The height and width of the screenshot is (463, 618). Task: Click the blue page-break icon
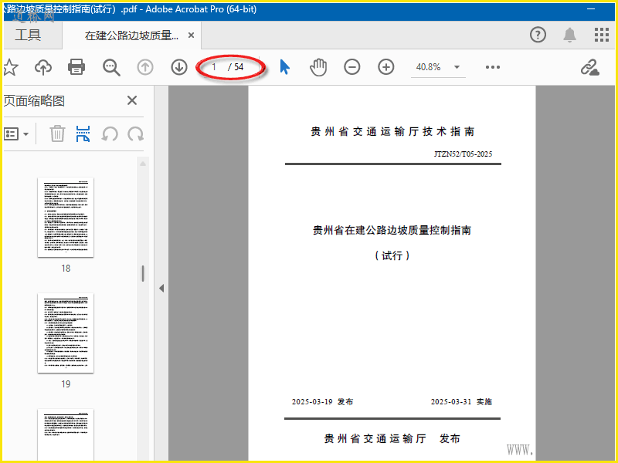click(x=83, y=133)
